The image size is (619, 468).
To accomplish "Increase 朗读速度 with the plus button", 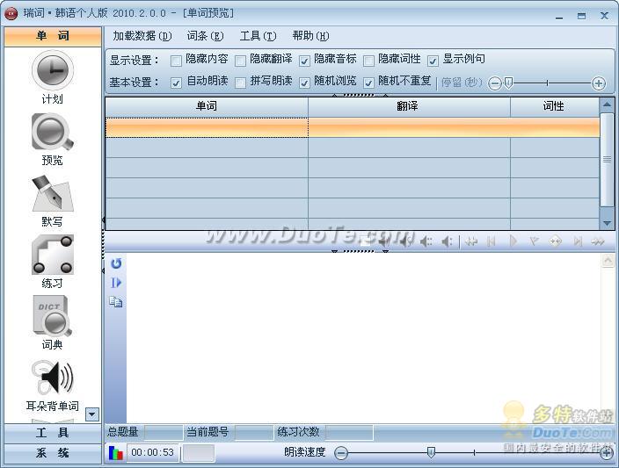I will 607,453.
